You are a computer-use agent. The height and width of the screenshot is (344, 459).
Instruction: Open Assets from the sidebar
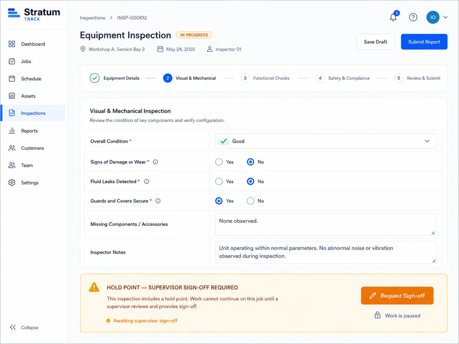pos(33,96)
